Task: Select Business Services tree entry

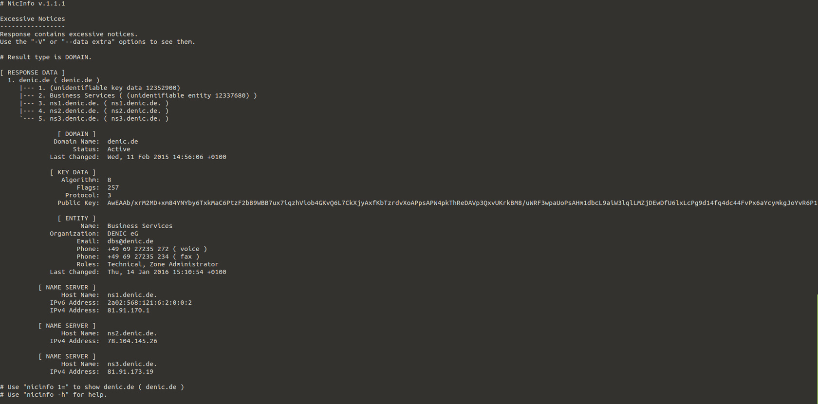Action: [153, 96]
